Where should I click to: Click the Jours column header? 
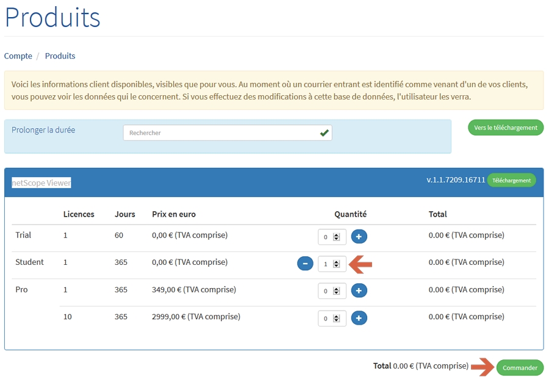pyautogui.click(x=125, y=214)
